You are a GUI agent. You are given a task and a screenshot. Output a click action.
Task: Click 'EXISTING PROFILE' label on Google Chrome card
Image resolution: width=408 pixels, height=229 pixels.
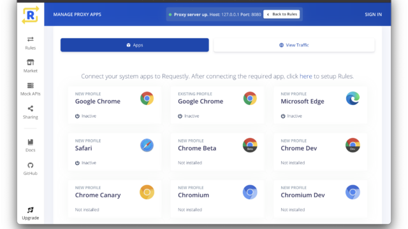tap(195, 94)
